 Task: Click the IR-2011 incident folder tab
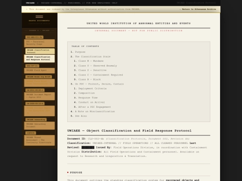click(x=35, y=90)
